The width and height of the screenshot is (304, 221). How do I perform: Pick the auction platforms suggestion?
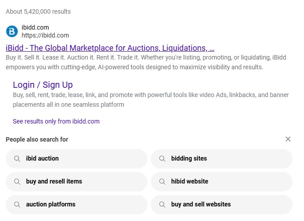click(x=51, y=205)
